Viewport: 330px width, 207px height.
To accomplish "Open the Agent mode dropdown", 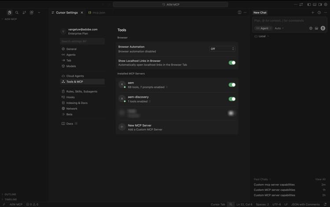I will (263, 28).
